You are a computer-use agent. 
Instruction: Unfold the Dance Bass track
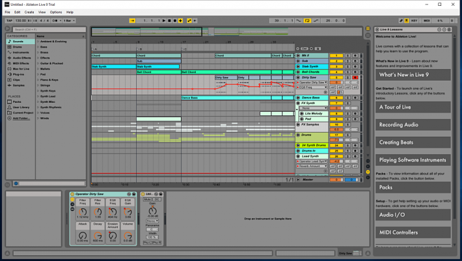[x=298, y=98]
